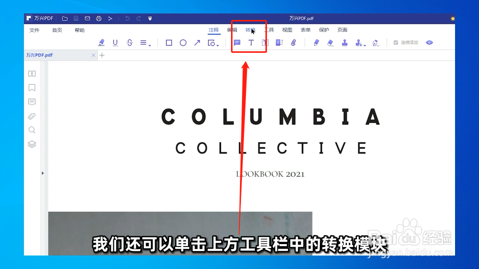The image size is (479, 269).
Task: Select the Eraser tool
Action: (330, 43)
